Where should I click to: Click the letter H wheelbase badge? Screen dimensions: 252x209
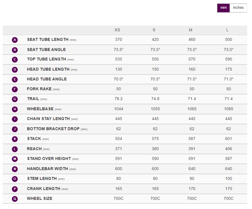coord(15,109)
